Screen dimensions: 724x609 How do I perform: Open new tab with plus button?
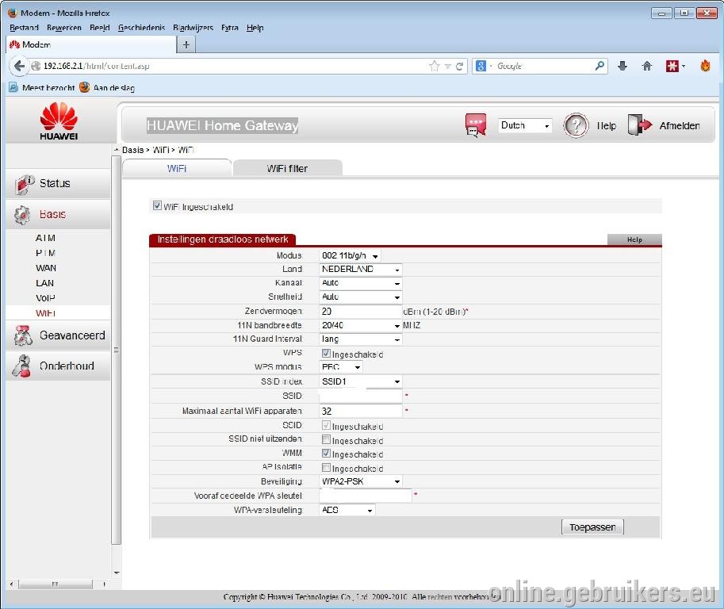coord(186,44)
